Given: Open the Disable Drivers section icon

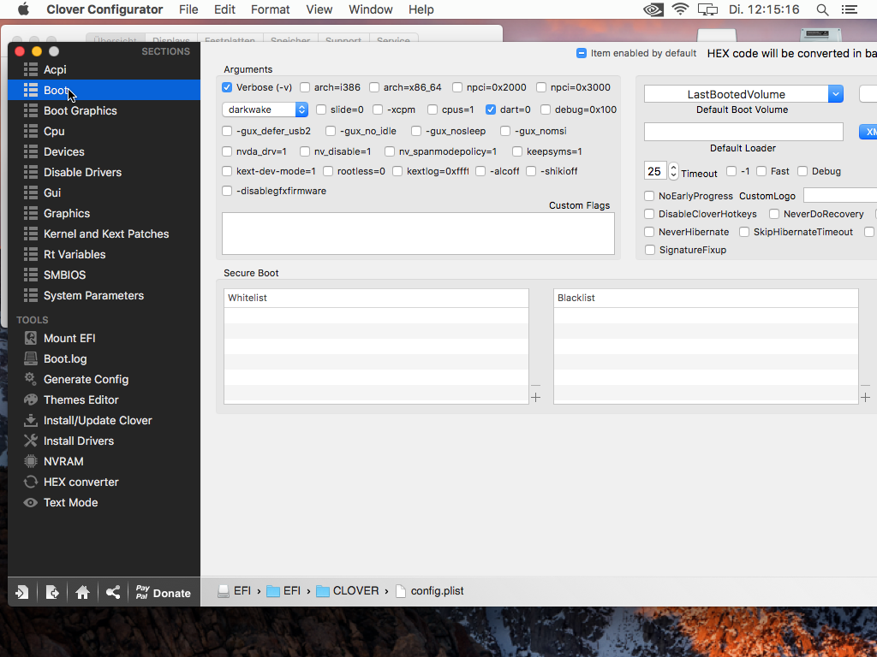Looking at the screenshot, I should pos(30,172).
